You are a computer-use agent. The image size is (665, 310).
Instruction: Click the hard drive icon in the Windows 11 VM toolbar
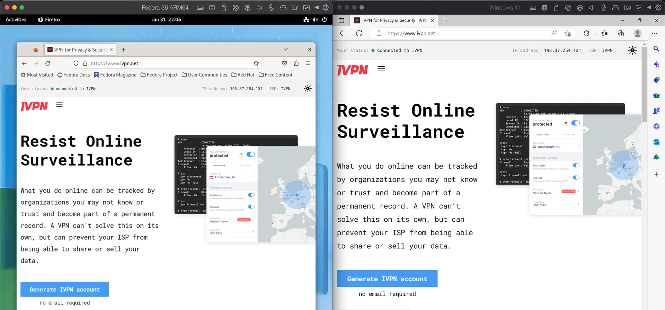tap(615, 8)
